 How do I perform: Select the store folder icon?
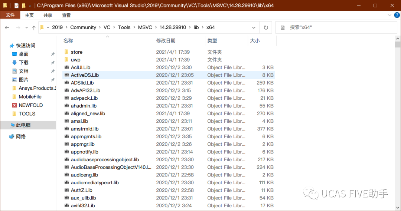66,52
